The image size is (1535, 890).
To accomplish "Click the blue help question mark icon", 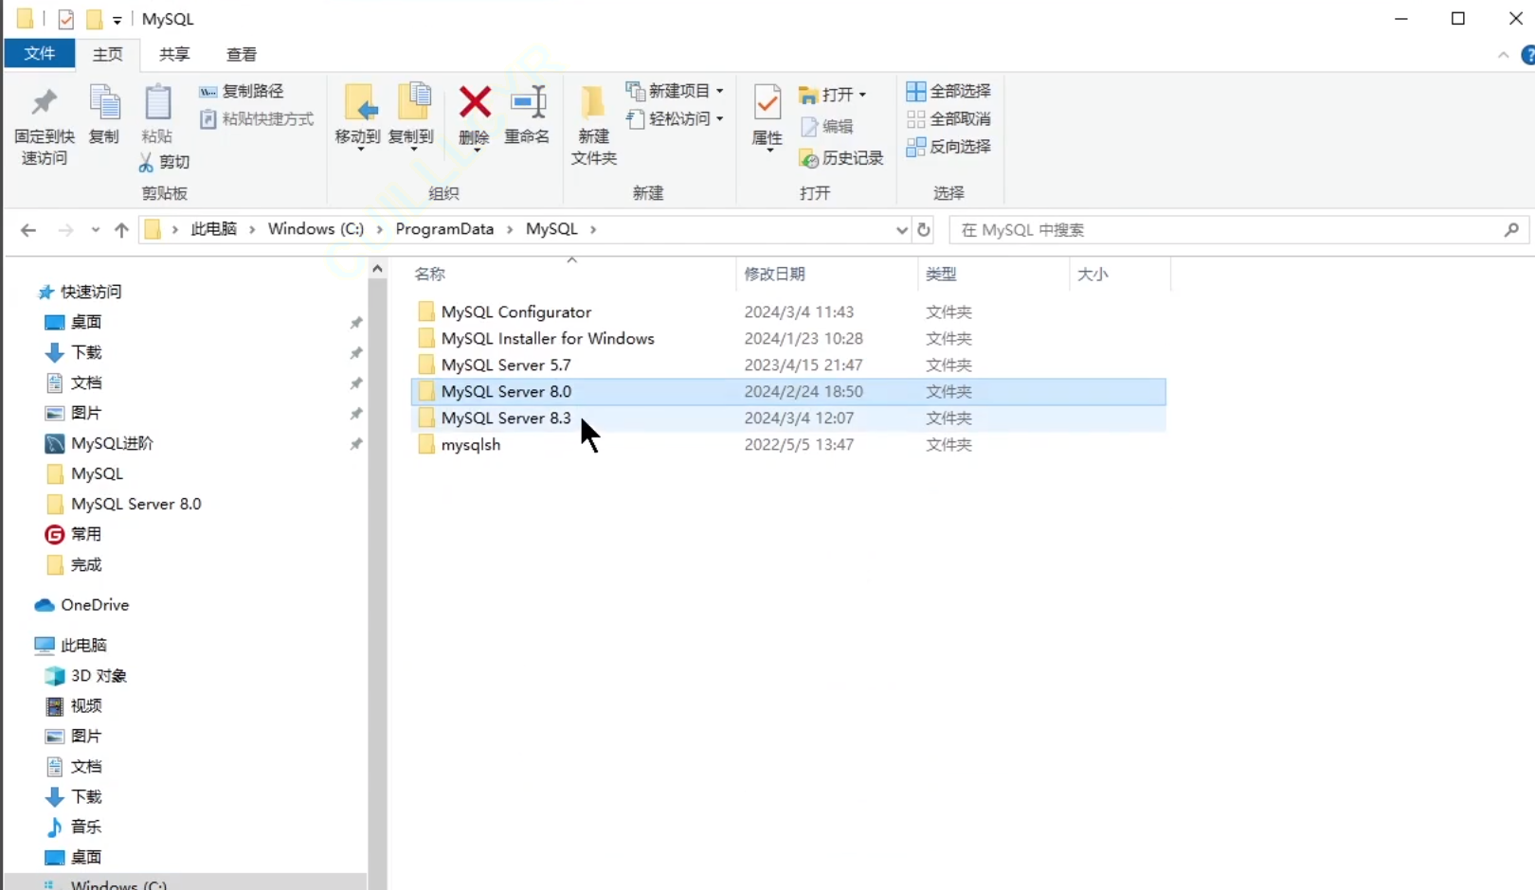I will point(1527,55).
